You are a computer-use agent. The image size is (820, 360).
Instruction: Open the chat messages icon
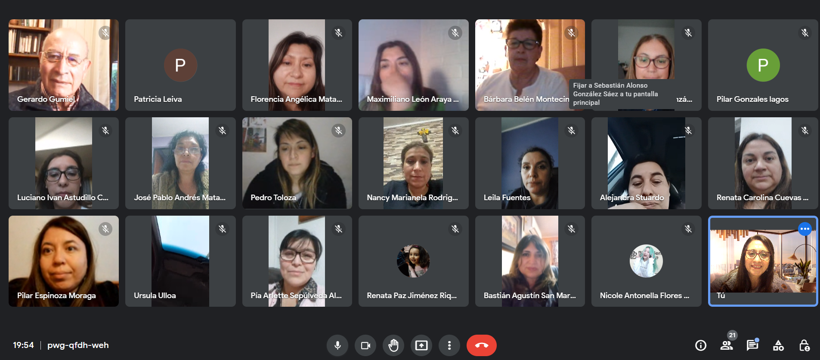(752, 345)
